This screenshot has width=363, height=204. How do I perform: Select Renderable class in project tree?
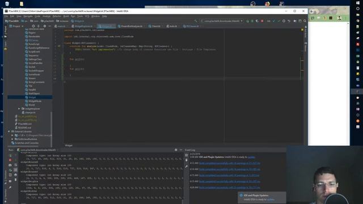[x=32, y=36]
